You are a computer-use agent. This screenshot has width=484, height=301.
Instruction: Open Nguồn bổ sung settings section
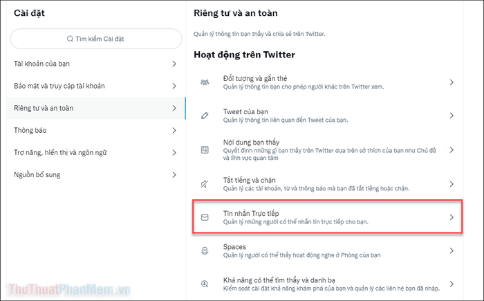pos(95,175)
